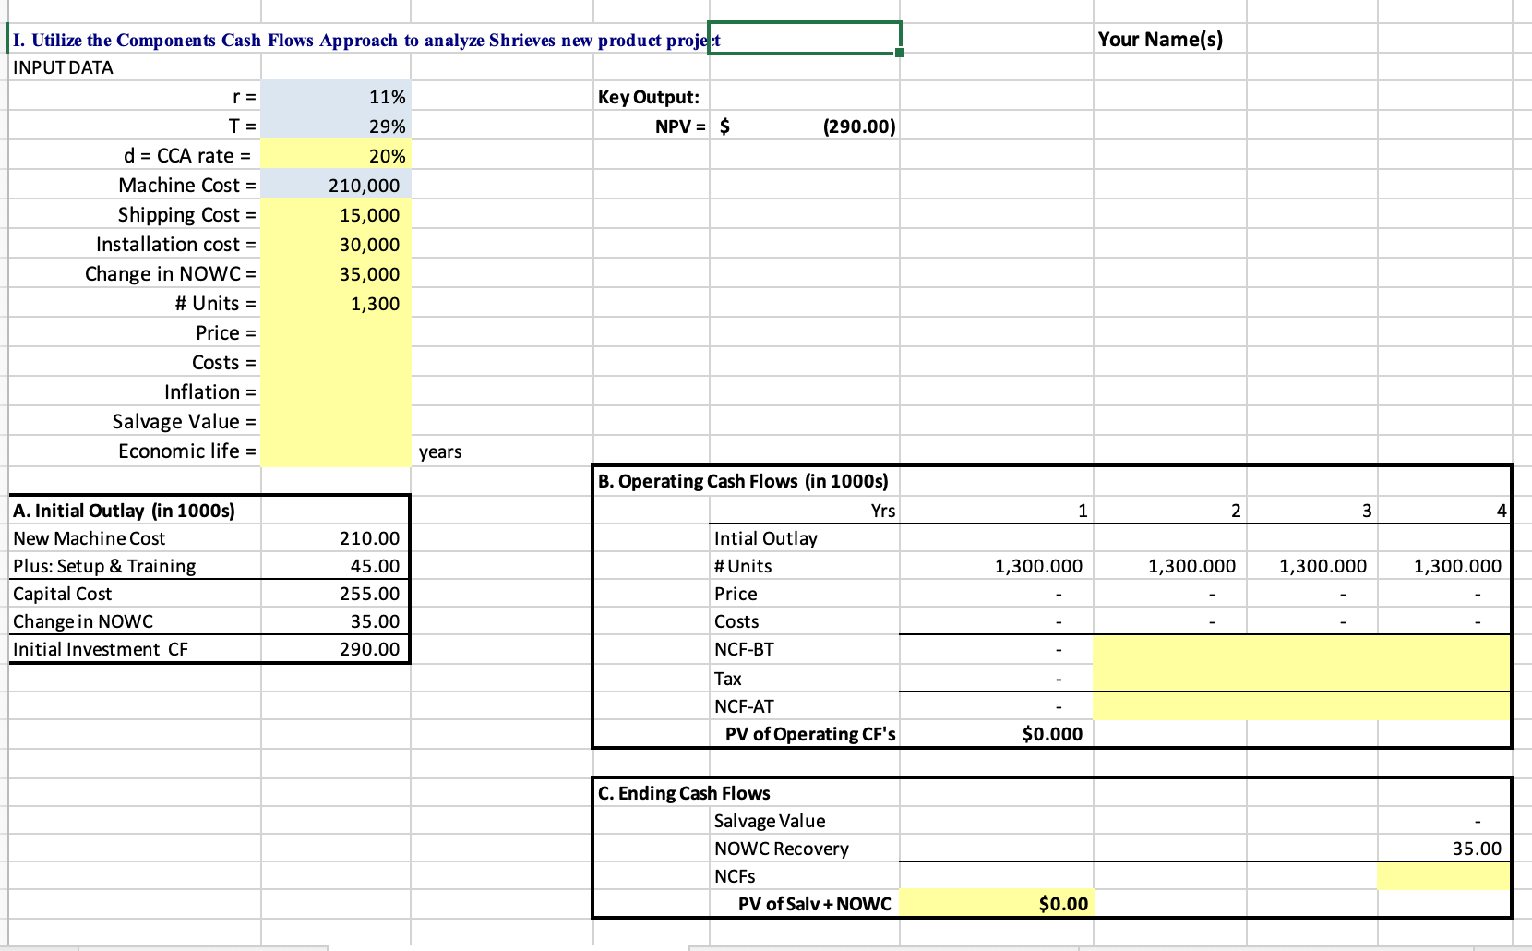Click the Change in NOWC value 35.00 in section A
1532x951 pixels.
pos(336,621)
